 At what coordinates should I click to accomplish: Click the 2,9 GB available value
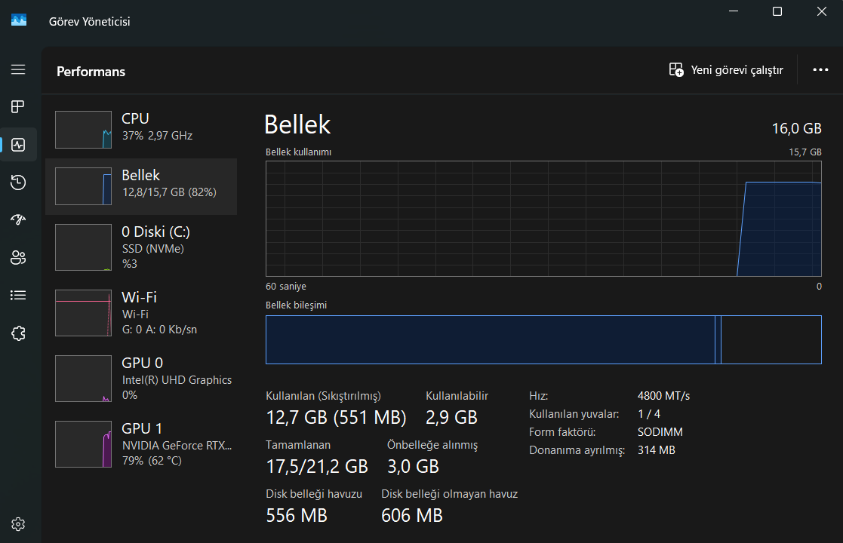[x=451, y=417]
